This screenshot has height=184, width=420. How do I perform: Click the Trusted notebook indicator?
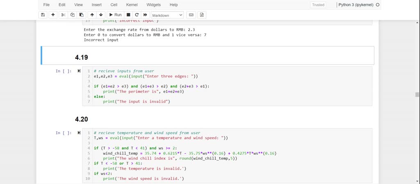click(318, 5)
